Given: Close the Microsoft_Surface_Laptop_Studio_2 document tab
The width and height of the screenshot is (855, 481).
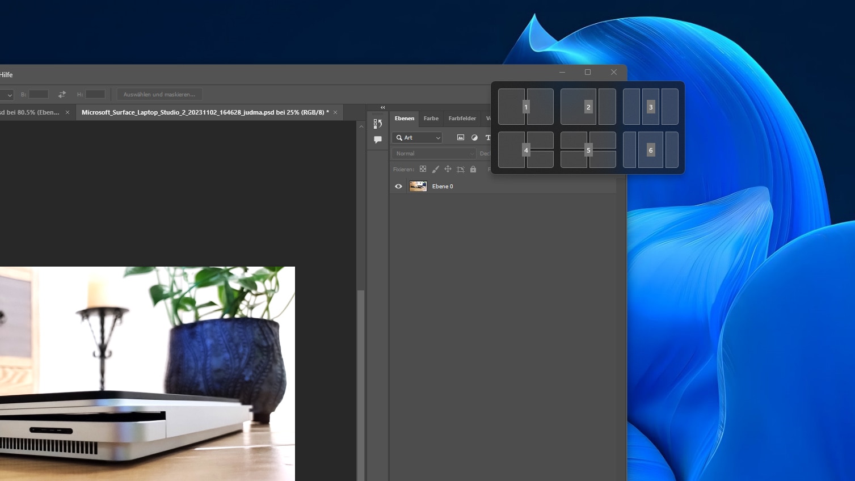Looking at the screenshot, I should click(x=335, y=112).
